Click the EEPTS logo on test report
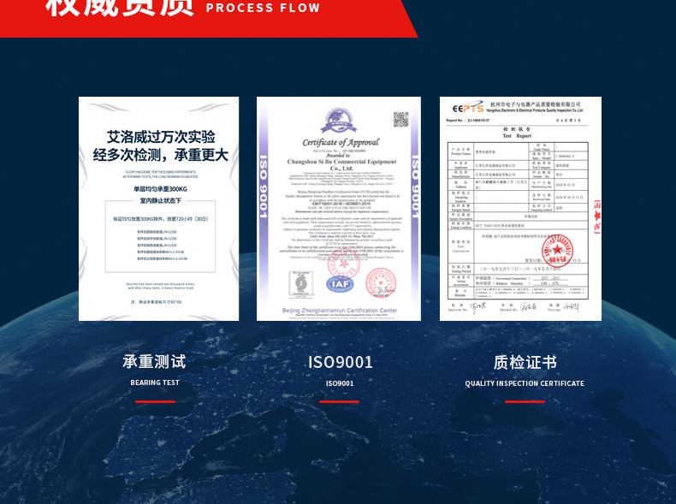676x504 pixels. tap(468, 108)
